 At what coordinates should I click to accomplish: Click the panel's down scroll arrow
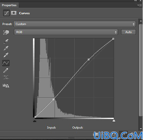[141, 129]
